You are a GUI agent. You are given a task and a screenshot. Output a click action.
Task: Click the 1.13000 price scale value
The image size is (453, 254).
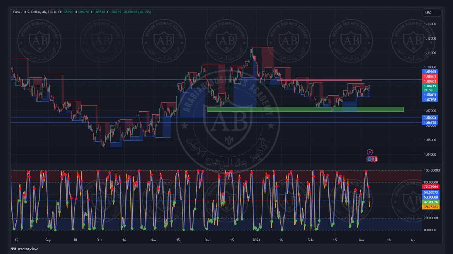coord(430,24)
